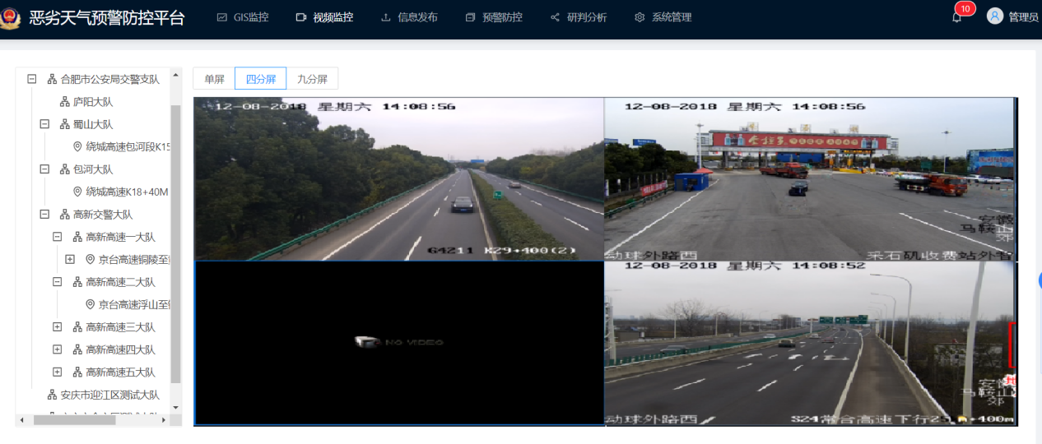Open the 预警防控 menu
1042x444 pixels.
(x=494, y=17)
